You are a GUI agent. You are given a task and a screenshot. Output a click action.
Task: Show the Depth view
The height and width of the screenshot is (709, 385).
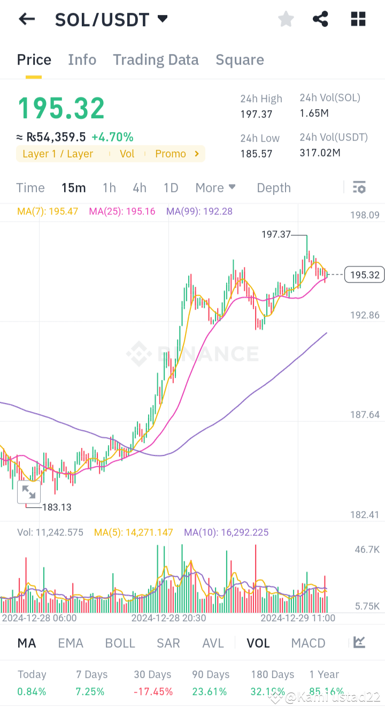[x=273, y=187]
